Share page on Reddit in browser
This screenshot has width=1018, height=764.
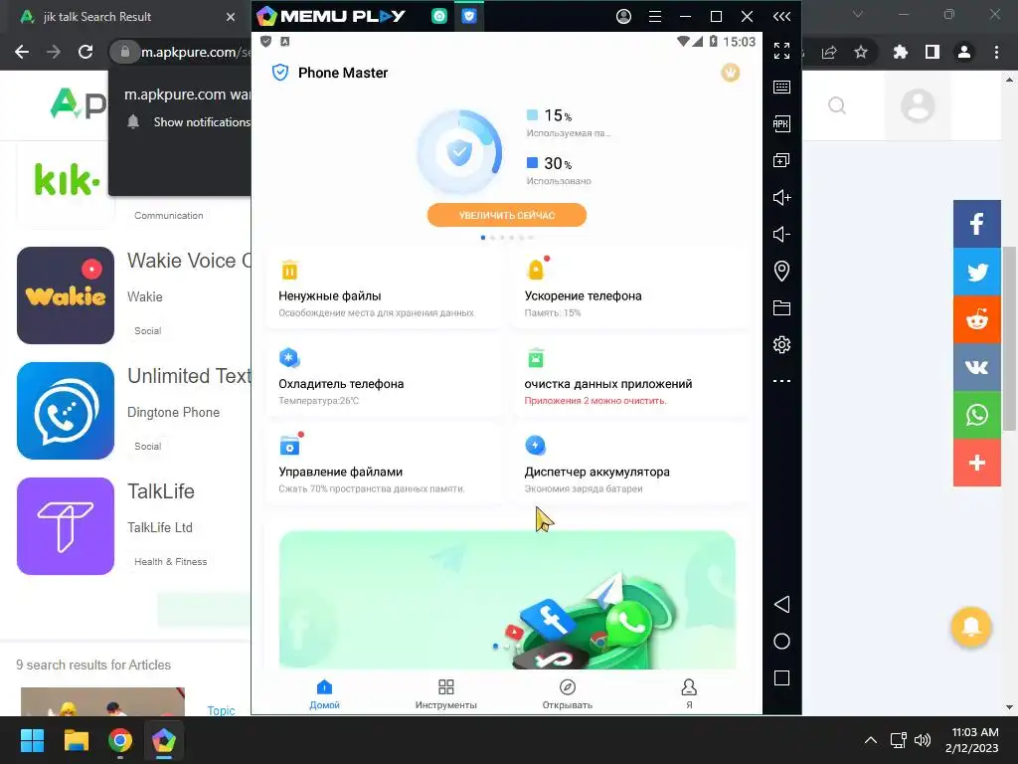pyautogui.click(x=976, y=319)
